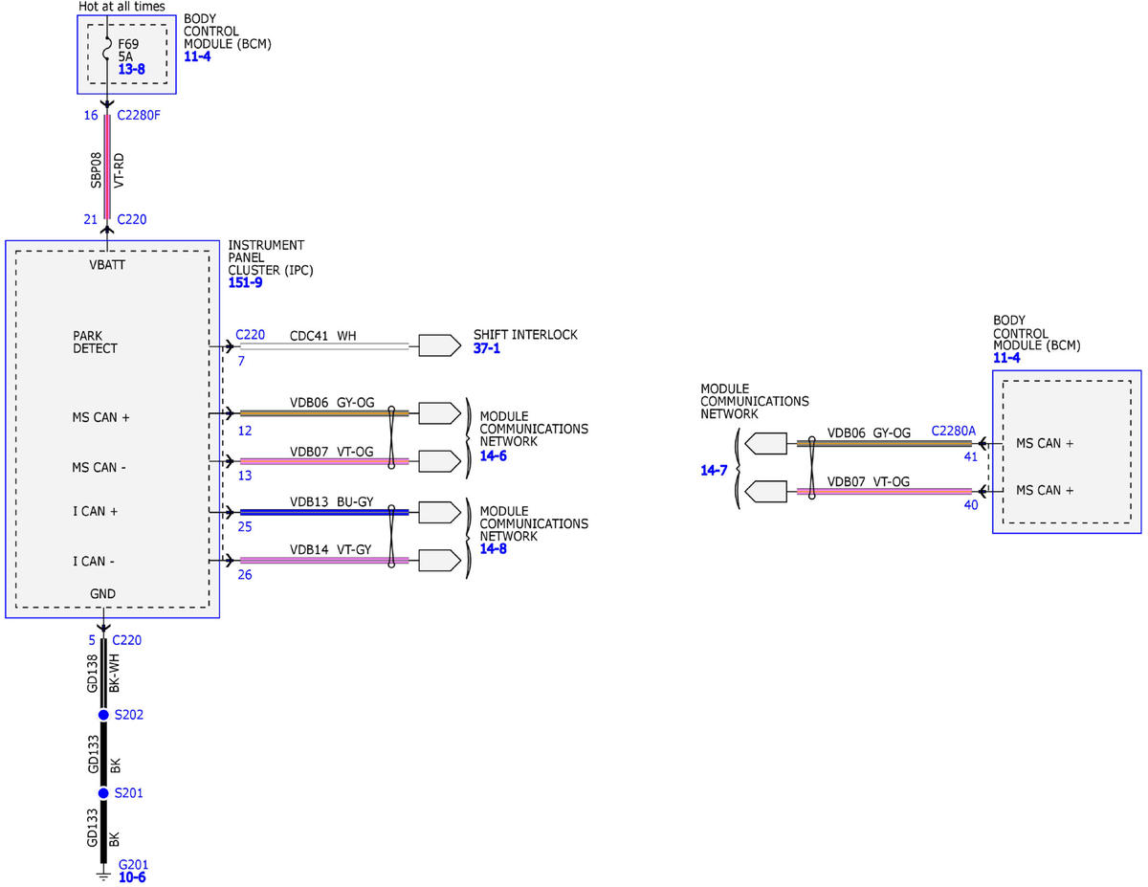Click pin number 16 at C2280F
This screenshot has height=887, width=1148.
(x=91, y=116)
